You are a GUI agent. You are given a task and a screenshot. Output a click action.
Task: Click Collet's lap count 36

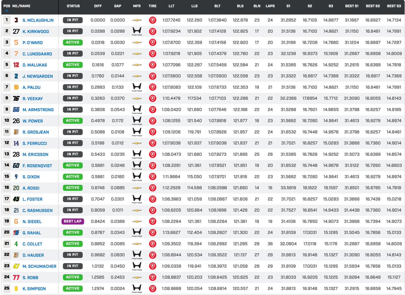coord(270,244)
